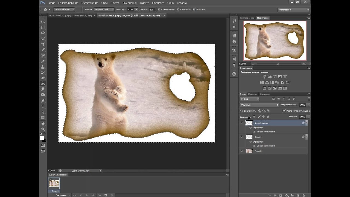The width and height of the screenshot is (350, 197).
Task: Select the Path Selection tool
Action: click(43, 112)
